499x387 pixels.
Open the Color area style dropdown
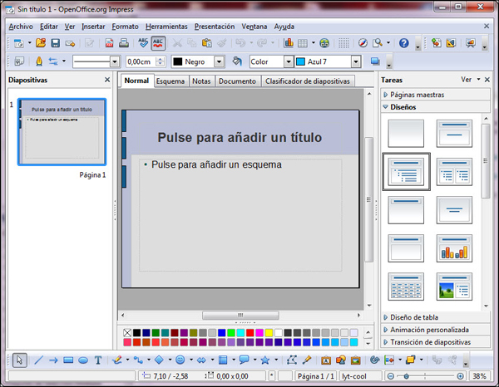[x=289, y=61]
